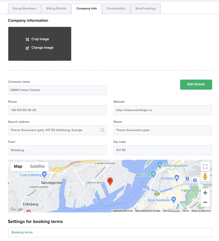Click the Street View pegman icon
219x241 pixels.
(205, 176)
